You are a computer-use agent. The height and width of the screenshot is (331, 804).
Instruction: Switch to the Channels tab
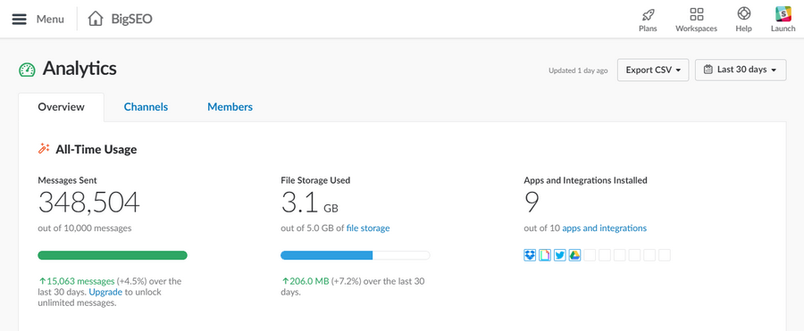pyautogui.click(x=147, y=107)
